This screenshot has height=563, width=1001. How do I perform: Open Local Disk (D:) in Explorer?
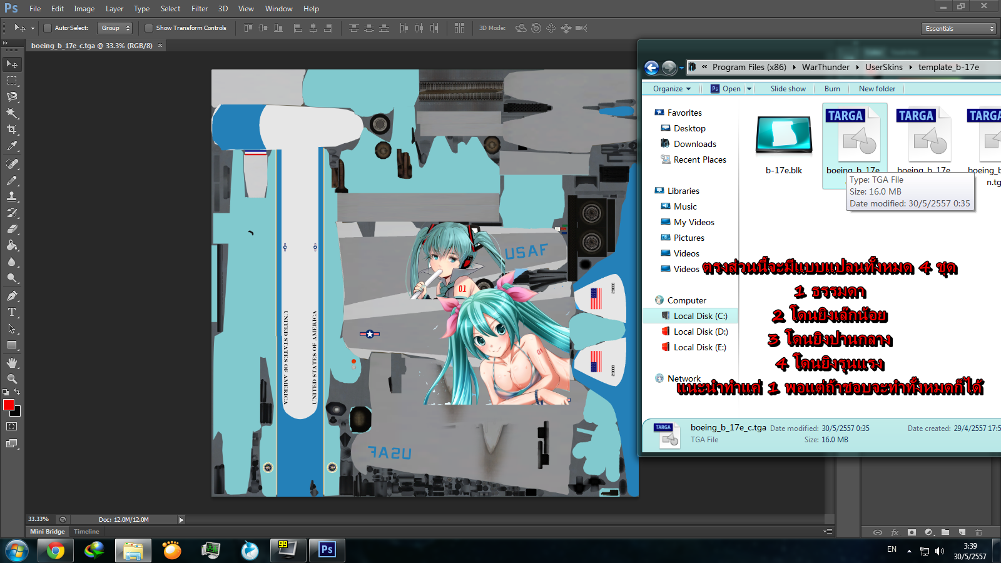(700, 332)
